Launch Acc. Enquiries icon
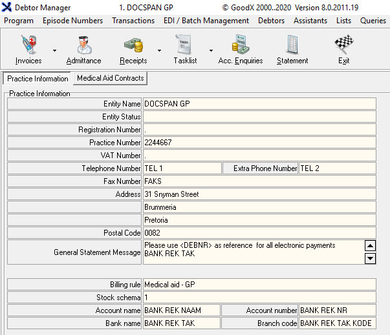This screenshot has width=390, height=335. coord(241,46)
